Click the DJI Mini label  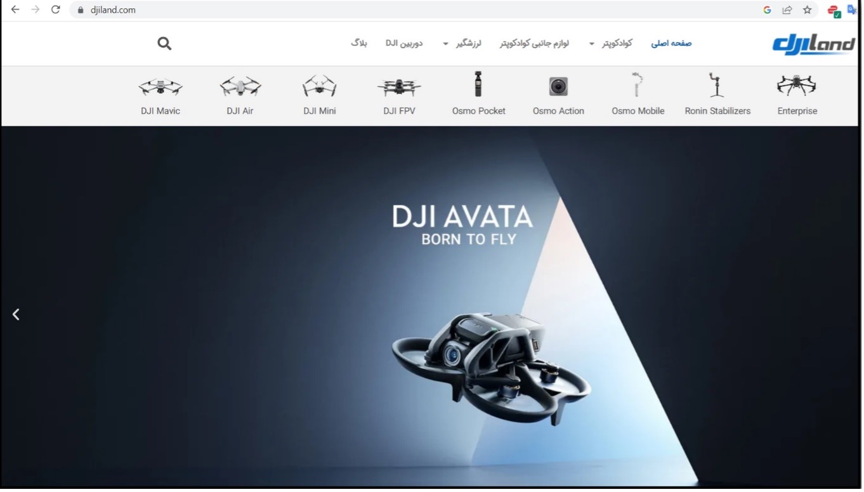click(320, 111)
